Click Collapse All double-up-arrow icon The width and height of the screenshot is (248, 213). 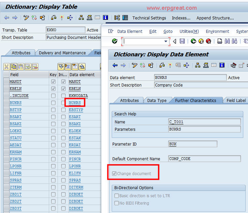(x=82, y=67)
